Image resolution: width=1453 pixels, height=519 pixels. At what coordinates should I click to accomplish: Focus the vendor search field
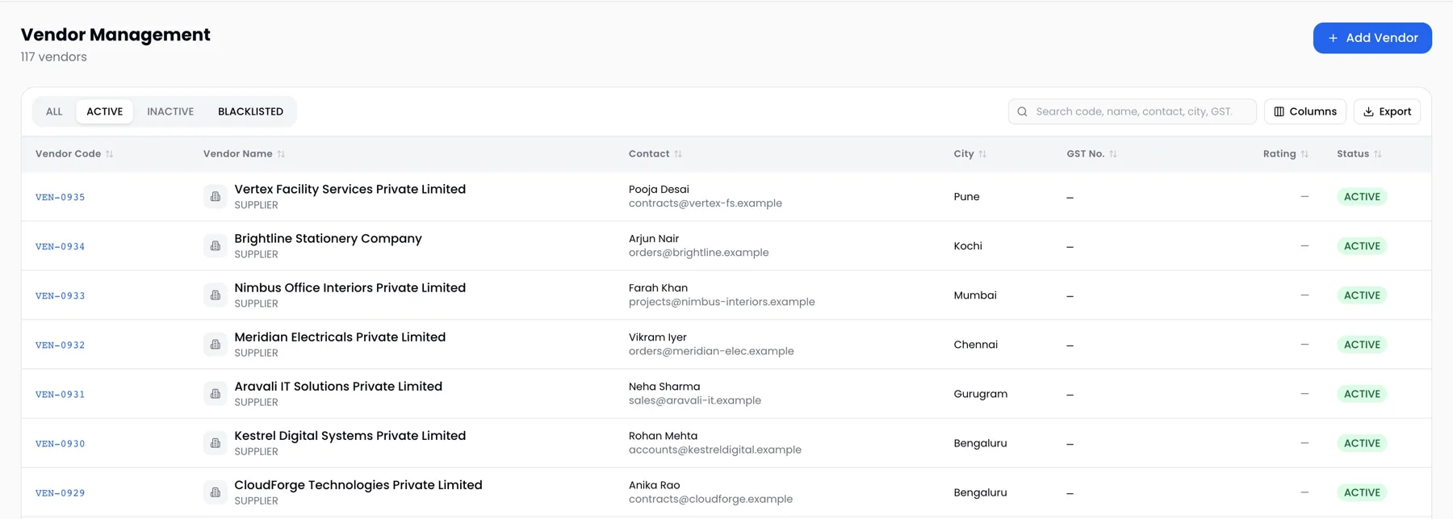pos(1133,111)
